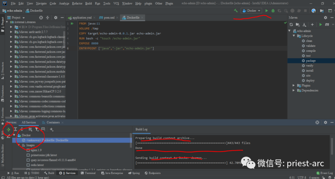Open Services panel settings gear

click(x=325, y=122)
